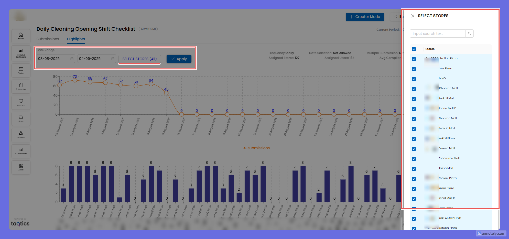Uncheck the 'urki Al Awal RYD' store checkbox
Screen dimensions: 509x239
(414, 219)
